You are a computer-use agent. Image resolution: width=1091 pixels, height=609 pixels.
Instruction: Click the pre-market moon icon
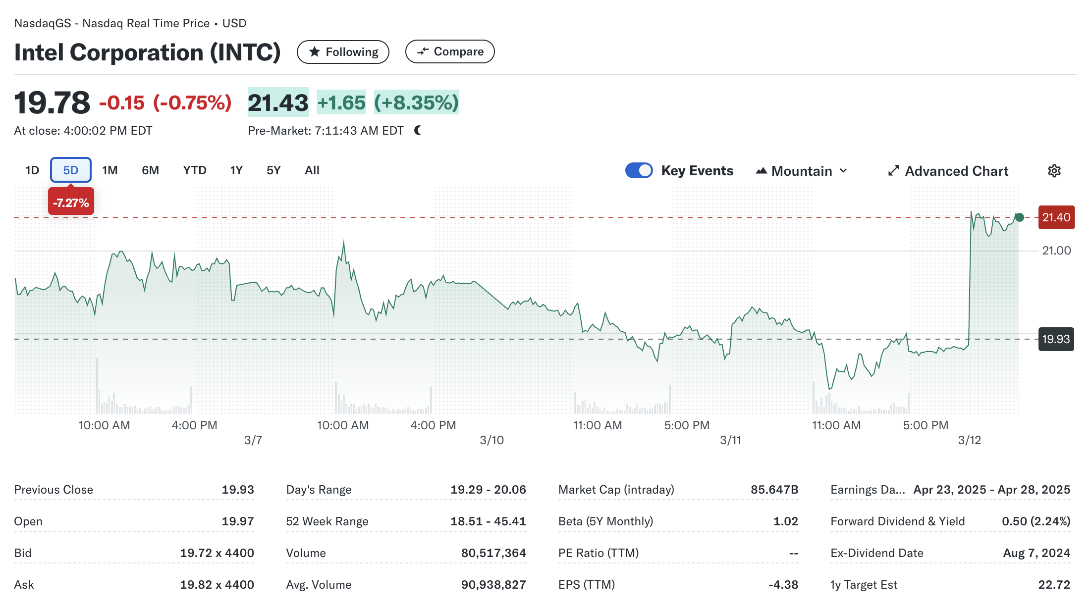[x=418, y=131]
